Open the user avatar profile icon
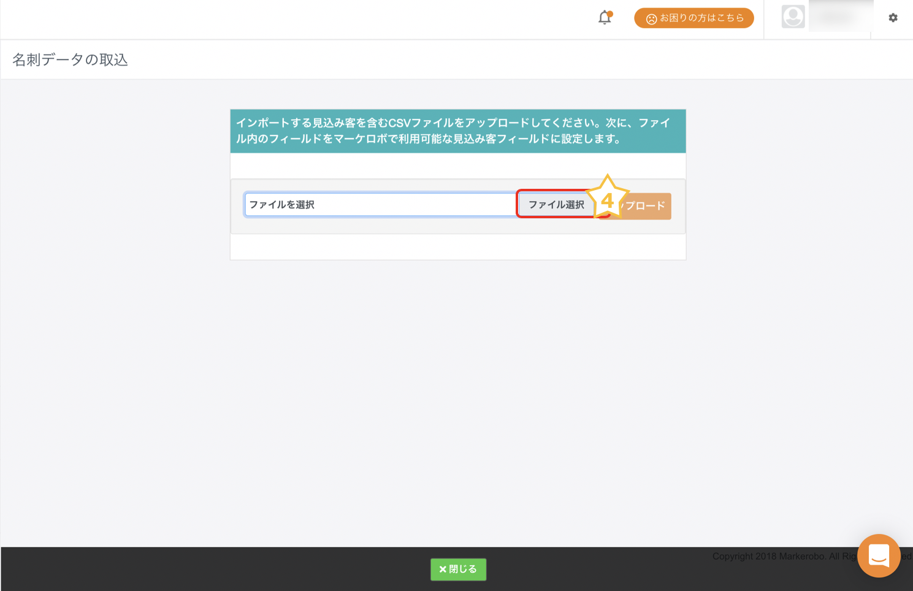 [792, 17]
